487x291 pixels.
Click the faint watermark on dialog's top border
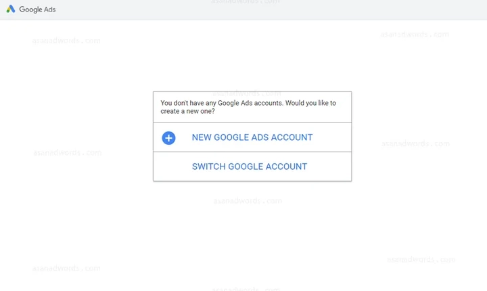pyautogui.click(x=247, y=93)
